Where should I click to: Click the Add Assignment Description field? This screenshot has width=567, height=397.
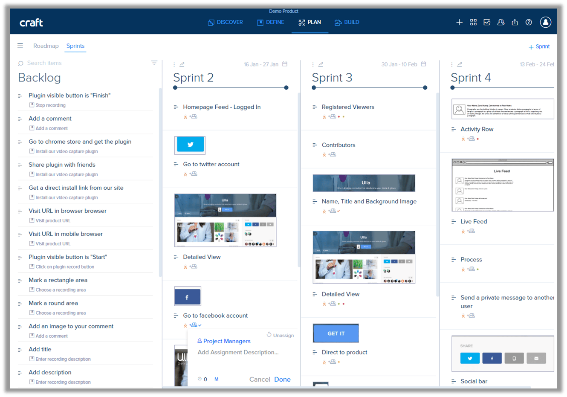[238, 352]
